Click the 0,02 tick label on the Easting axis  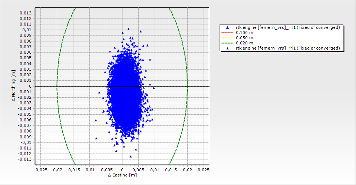(x=187, y=170)
